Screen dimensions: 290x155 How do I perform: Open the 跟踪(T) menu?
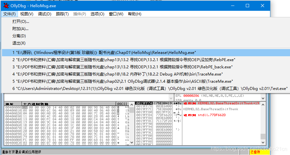tap(62, 14)
